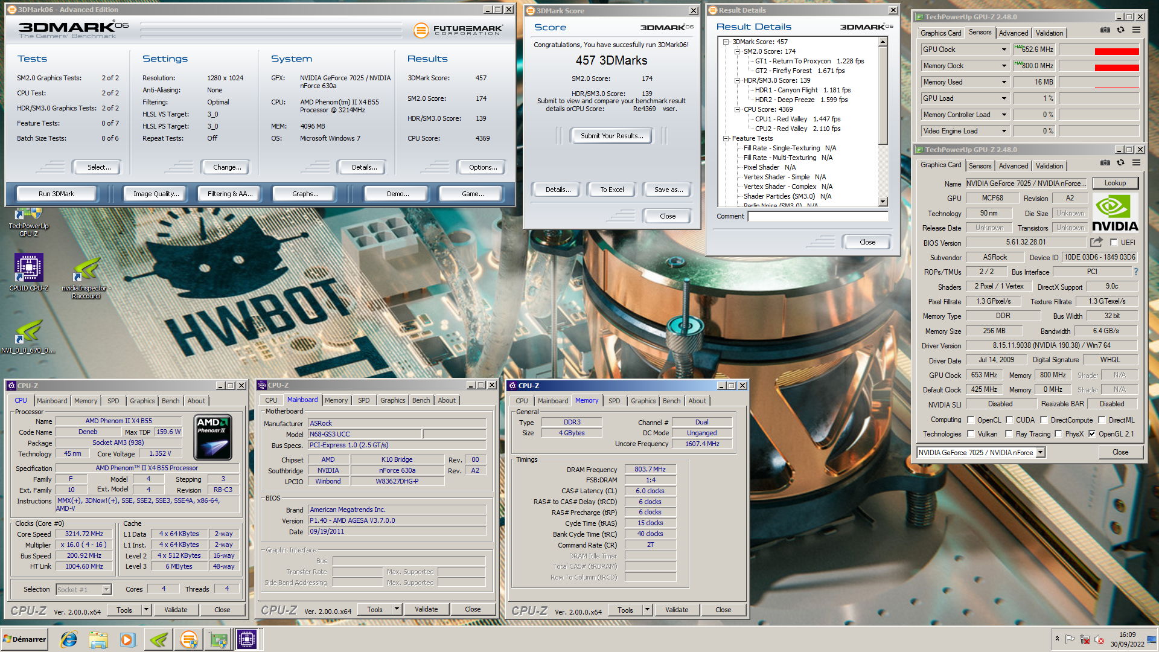
Task: Open Graphics tab in CPU-Z Mainboard window
Action: coord(392,400)
